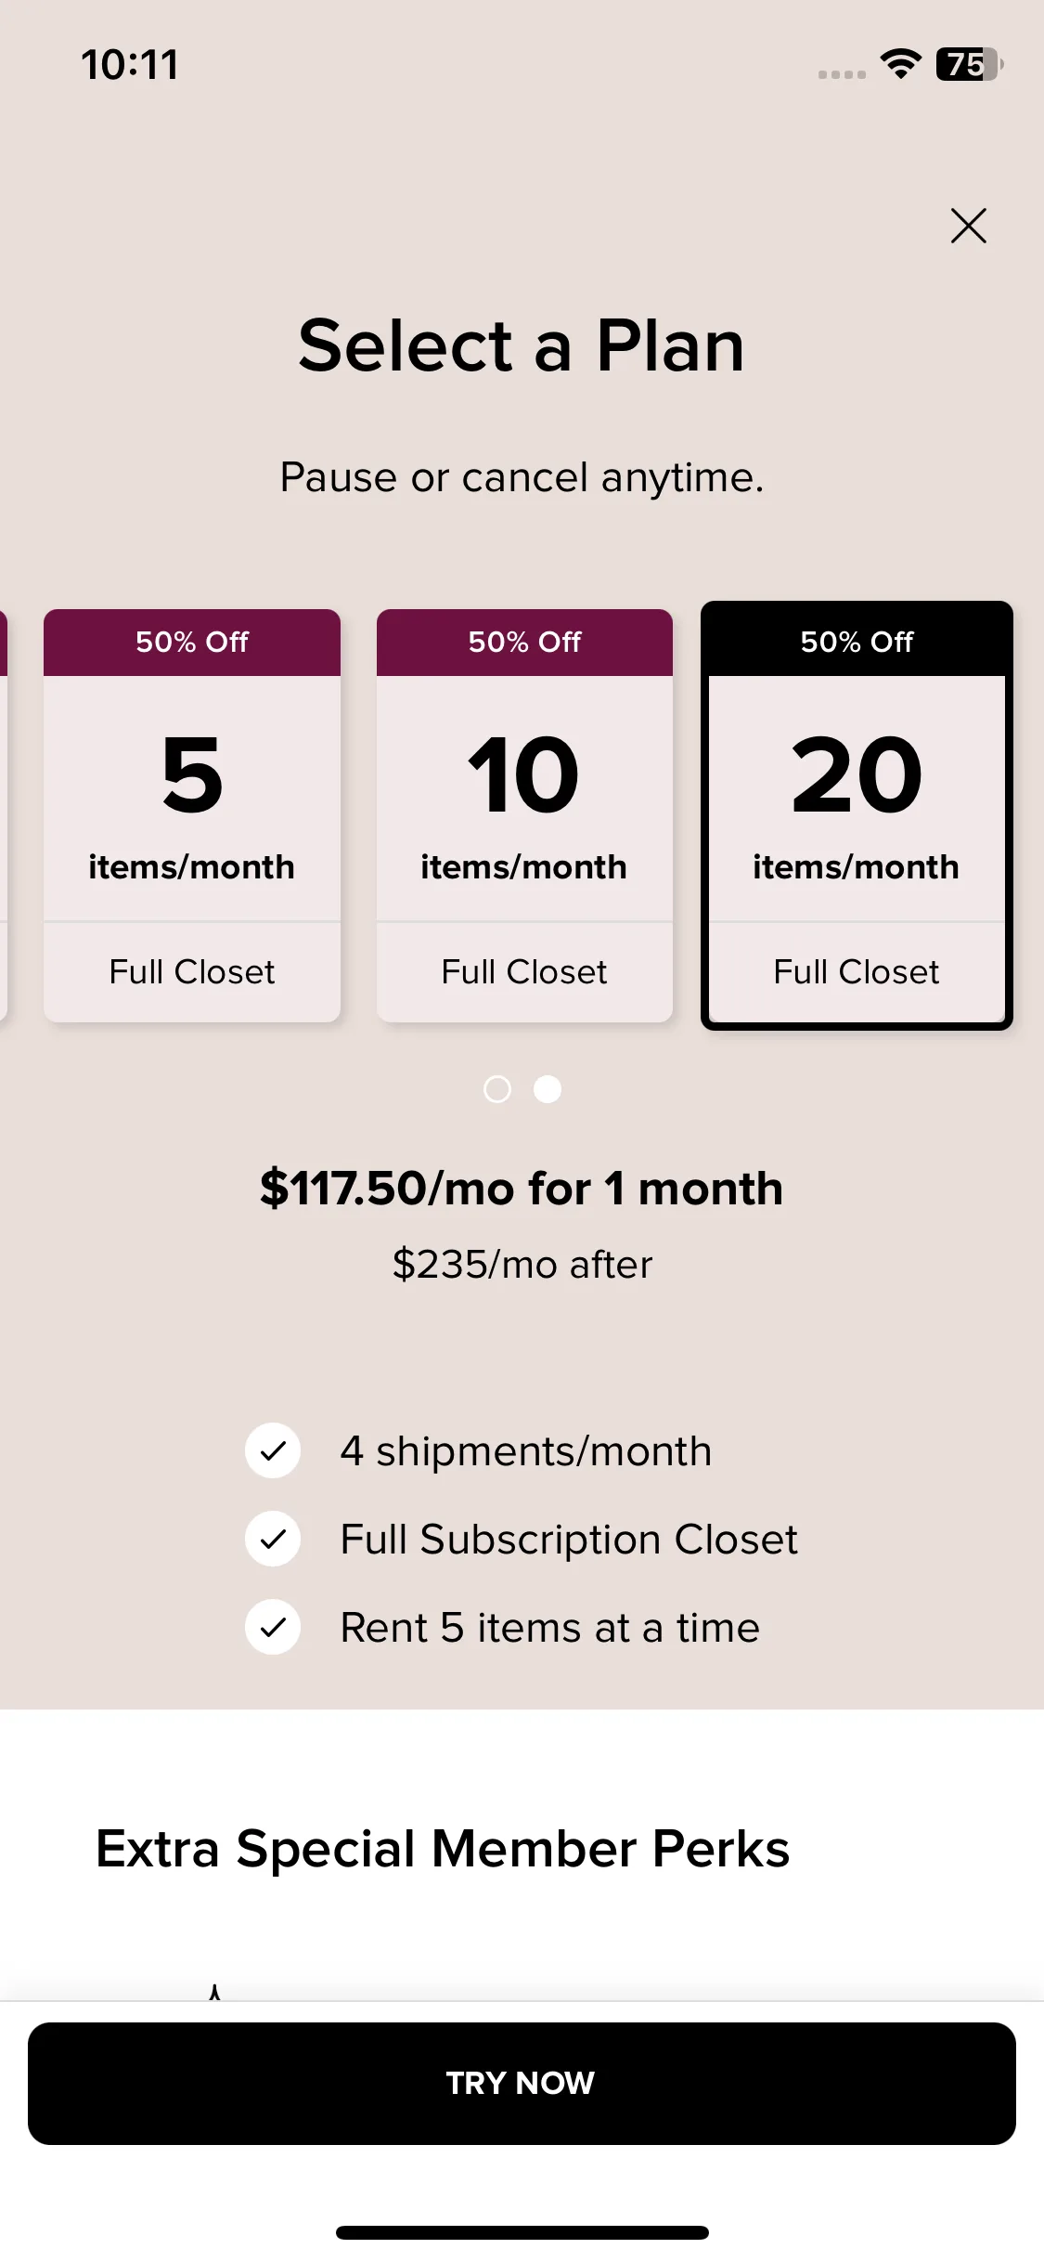The width and height of the screenshot is (1044, 2262).
Task: Click the checkmark beside 4 shipments/month
Action: point(273,1450)
